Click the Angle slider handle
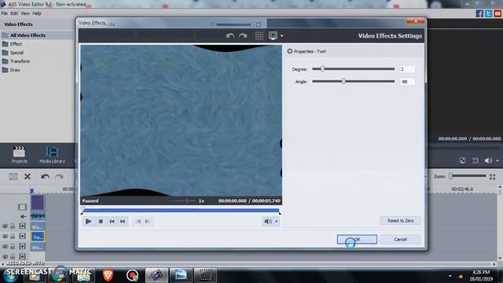The height and width of the screenshot is (283, 503). pyautogui.click(x=343, y=81)
